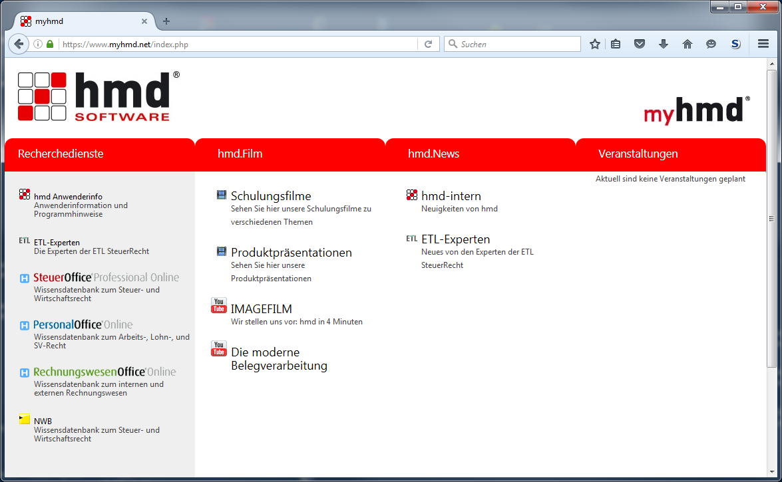Click the yellow NWB book icon
782x482 pixels.
25,419
